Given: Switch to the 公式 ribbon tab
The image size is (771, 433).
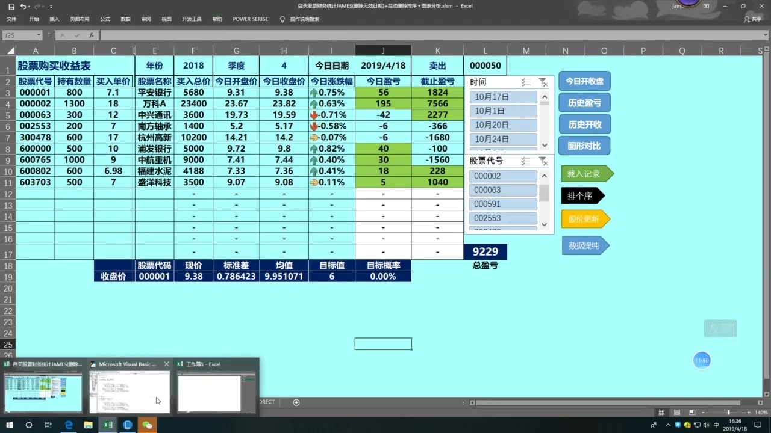Looking at the screenshot, I should pos(105,19).
